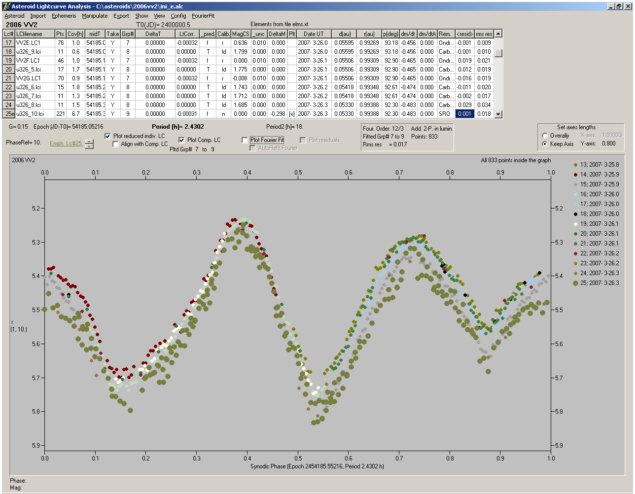
Task: Click highlighted resid cell 0.001
Action: click(x=465, y=114)
